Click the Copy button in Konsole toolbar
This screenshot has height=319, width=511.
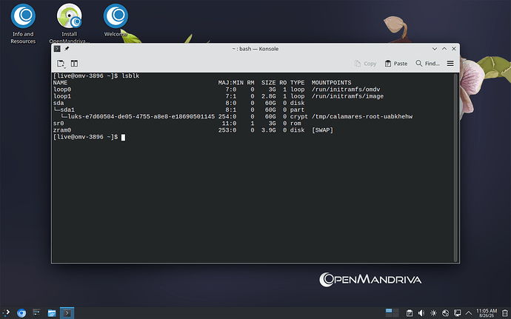point(365,64)
